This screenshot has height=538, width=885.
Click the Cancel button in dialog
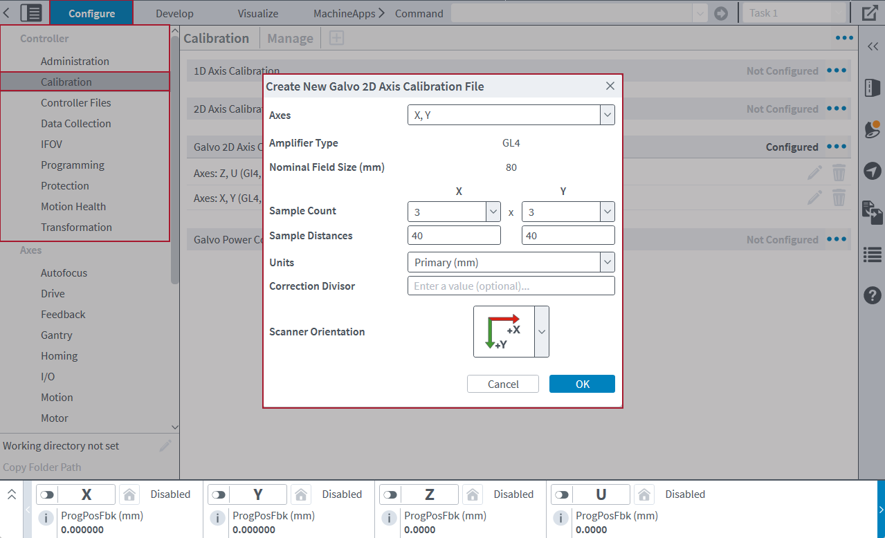(x=503, y=384)
